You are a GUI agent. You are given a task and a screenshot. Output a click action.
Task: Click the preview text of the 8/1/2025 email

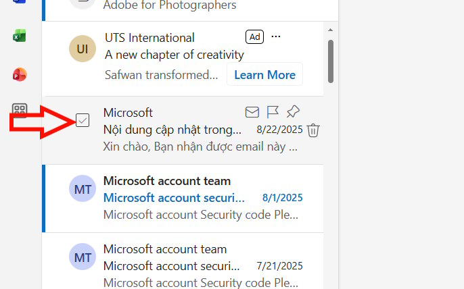pyautogui.click(x=201, y=215)
